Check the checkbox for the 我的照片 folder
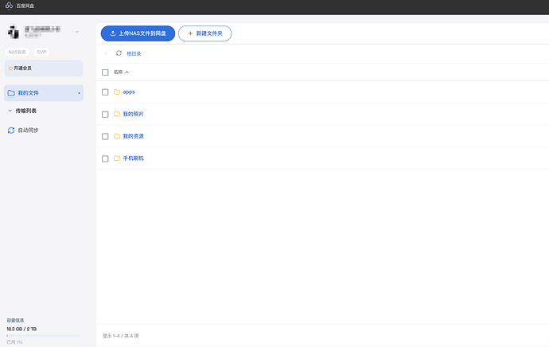 click(x=105, y=115)
